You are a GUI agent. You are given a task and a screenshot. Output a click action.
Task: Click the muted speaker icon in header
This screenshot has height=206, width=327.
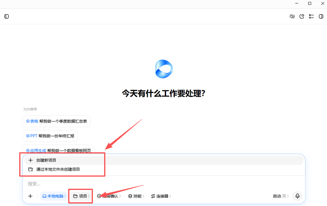[292, 16]
